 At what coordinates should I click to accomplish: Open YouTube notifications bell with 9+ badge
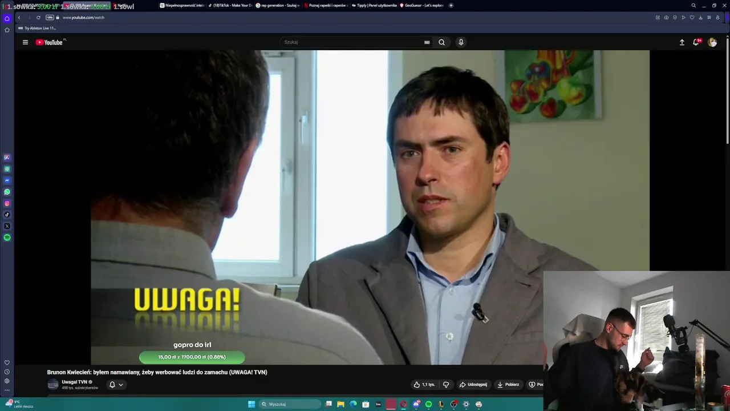coord(696,42)
